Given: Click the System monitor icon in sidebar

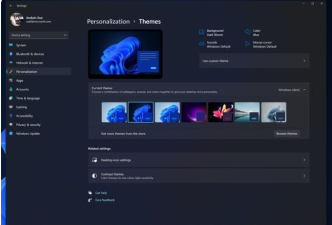Looking at the screenshot, I should (x=11, y=45).
